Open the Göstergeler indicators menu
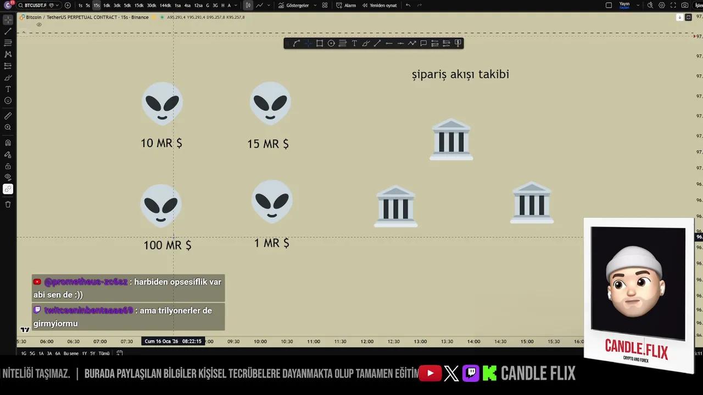 pyautogui.click(x=294, y=5)
